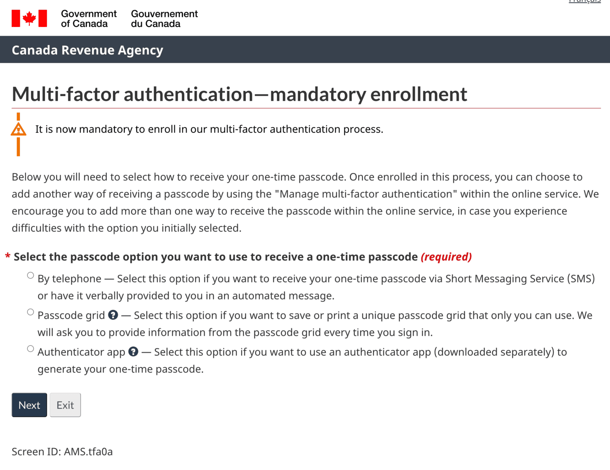610x470 pixels.
Task: Click the Screen ID AMS.tfa0a text
Action: [62, 452]
